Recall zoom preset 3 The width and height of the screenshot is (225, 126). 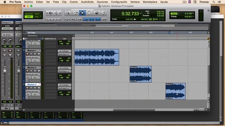click(x=54, y=19)
